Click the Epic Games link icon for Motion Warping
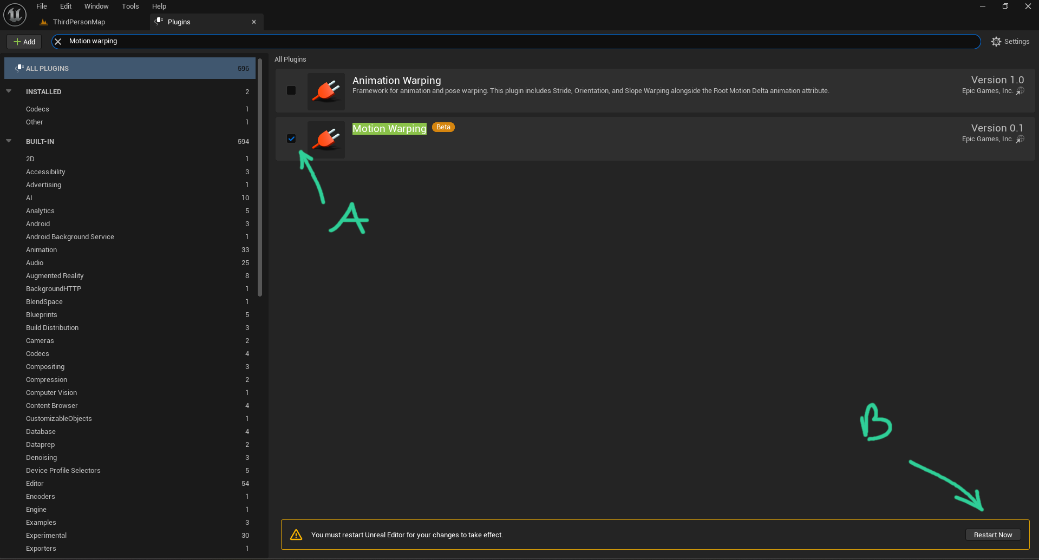This screenshot has width=1039, height=560. (x=1020, y=139)
